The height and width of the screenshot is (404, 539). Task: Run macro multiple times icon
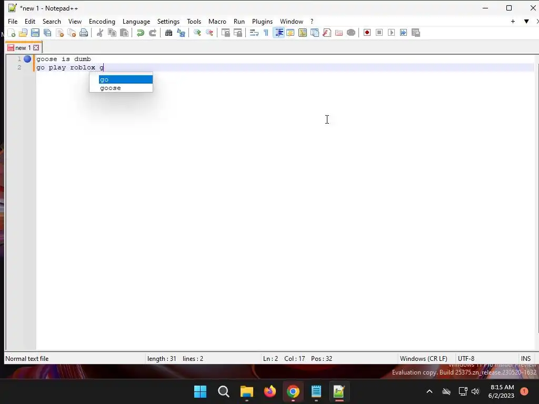pyautogui.click(x=403, y=33)
